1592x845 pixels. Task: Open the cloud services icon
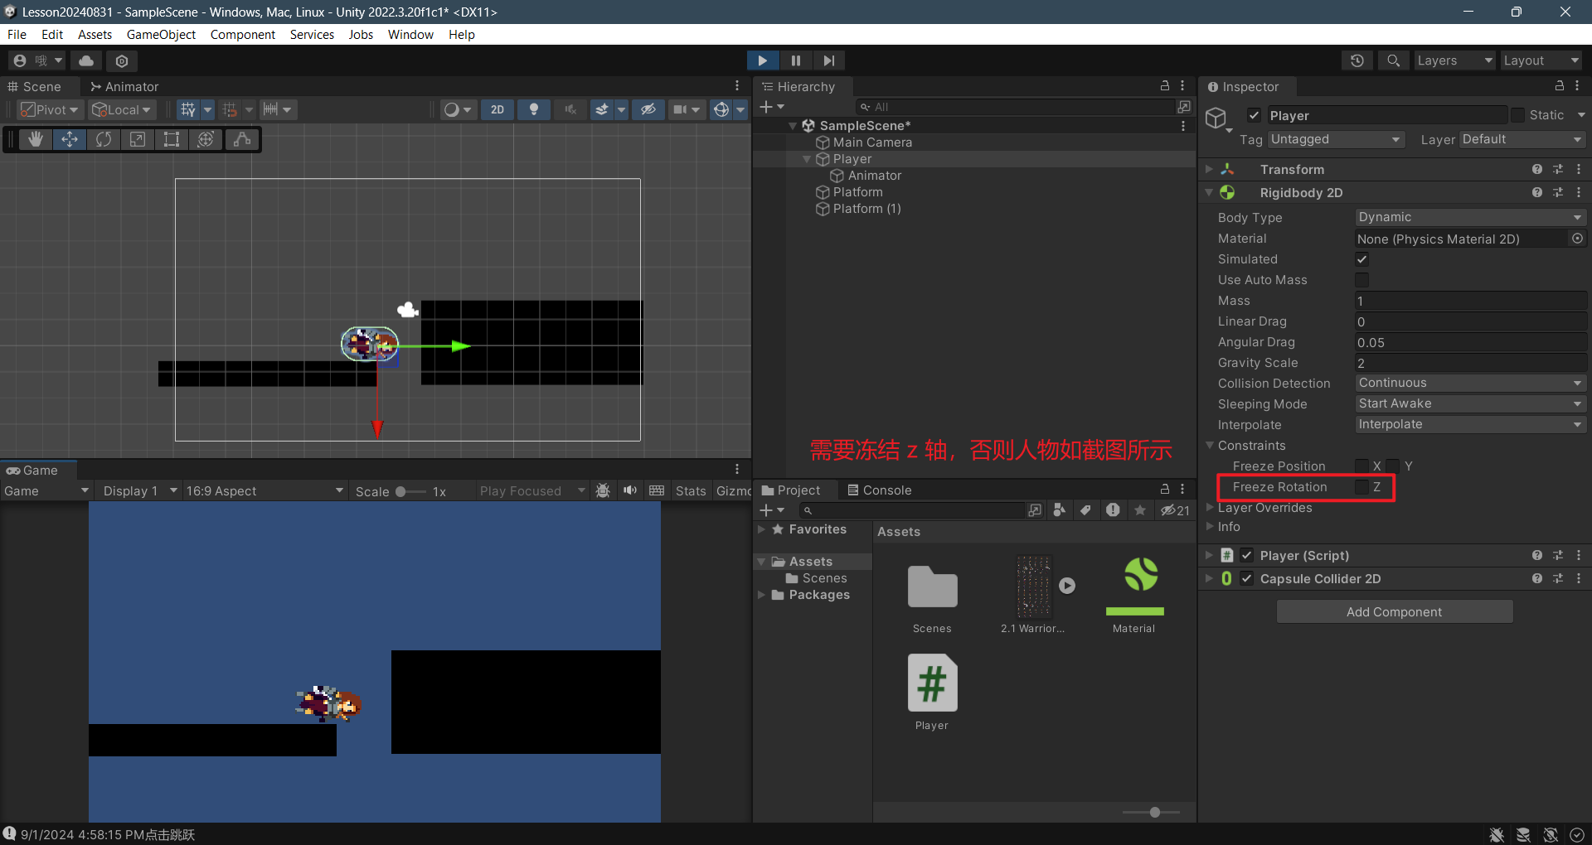[86, 60]
